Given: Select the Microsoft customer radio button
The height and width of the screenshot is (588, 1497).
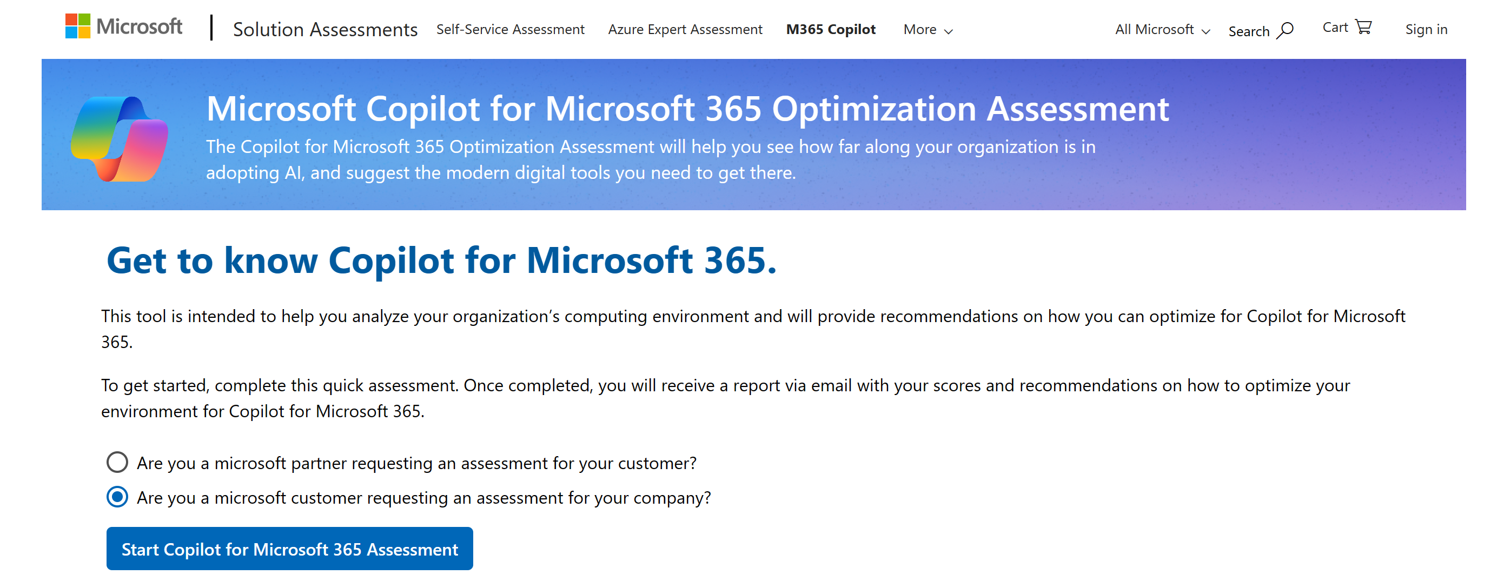Looking at the screenshot, I should 118,497.
